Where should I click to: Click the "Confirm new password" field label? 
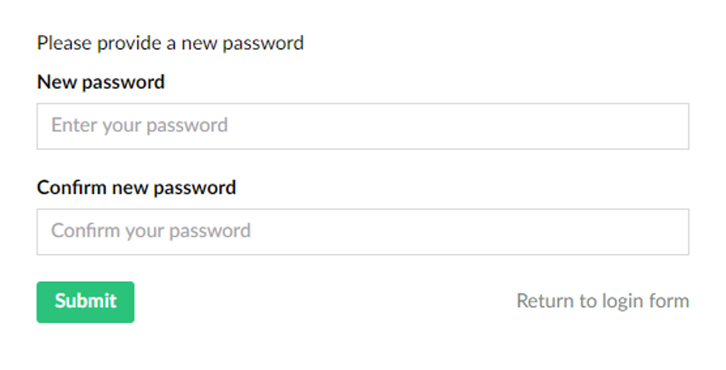coord(137,188)
